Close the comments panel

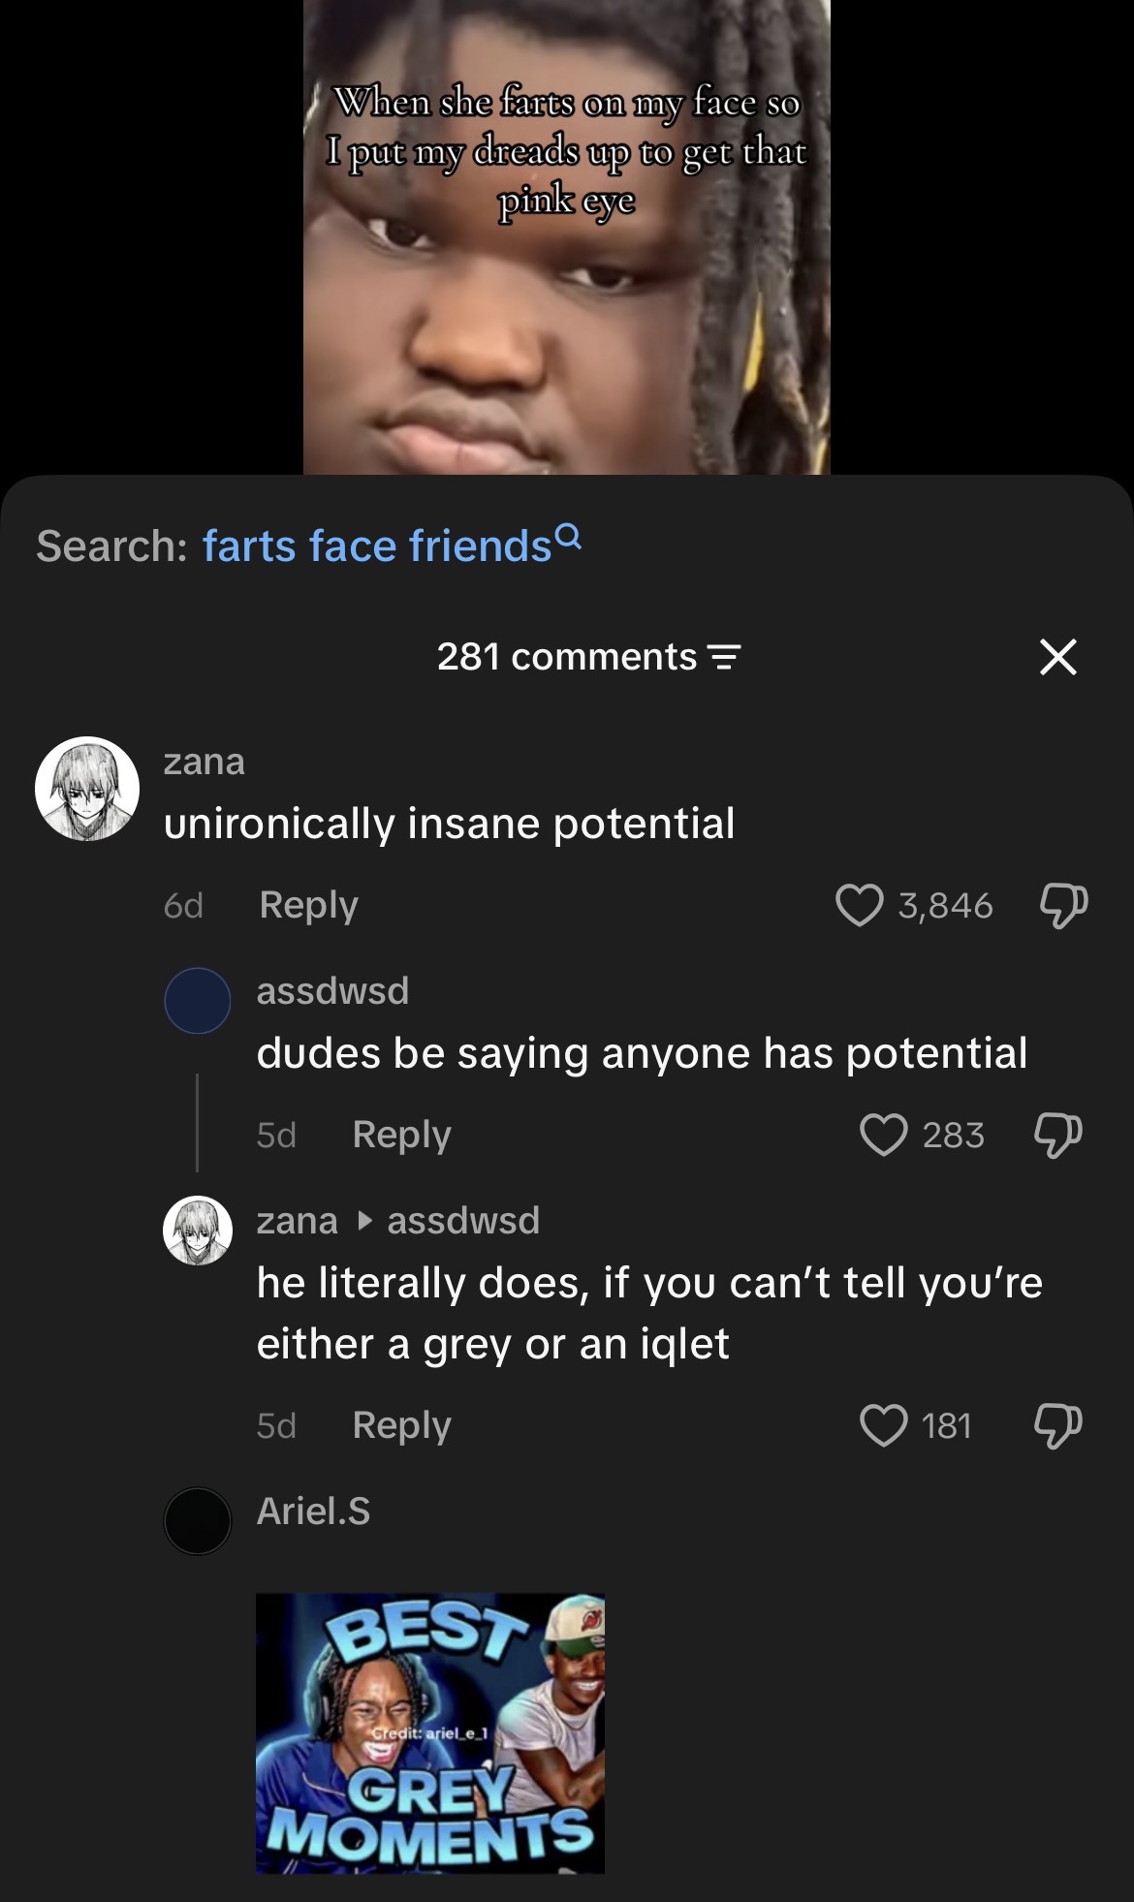pos(1057,657)
